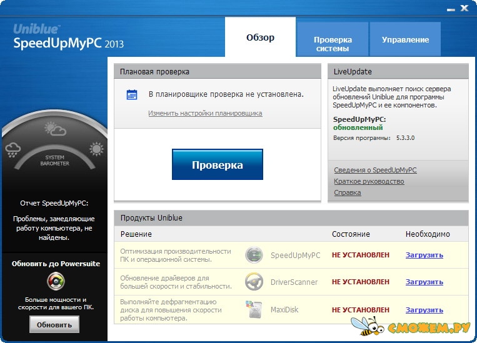
Task: Click the DriverScanner steering wheel icon
Action: click(x=254, y=282)
